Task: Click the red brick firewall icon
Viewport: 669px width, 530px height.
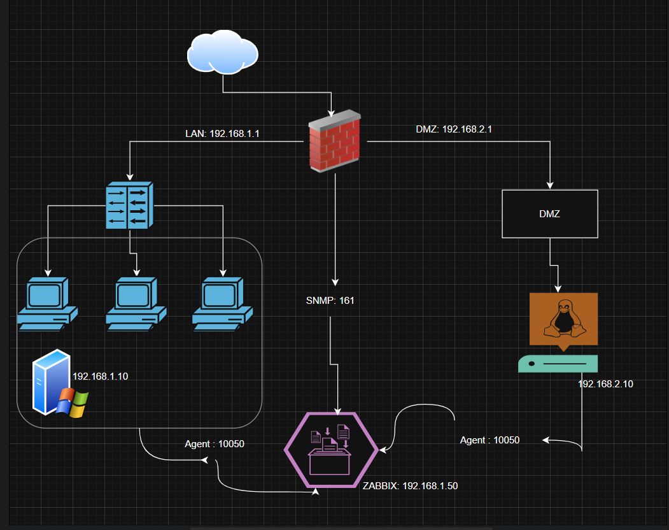Action: pyautogui.click(x=335, y=141)
